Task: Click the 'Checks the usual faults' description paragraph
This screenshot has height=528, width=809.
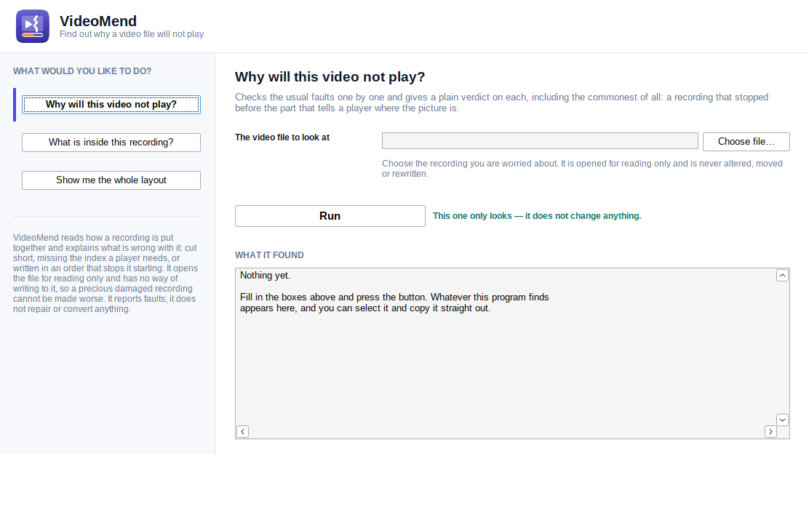Action: 501,103
